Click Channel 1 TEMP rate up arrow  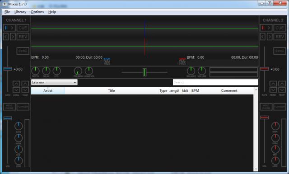coord(25,84)
